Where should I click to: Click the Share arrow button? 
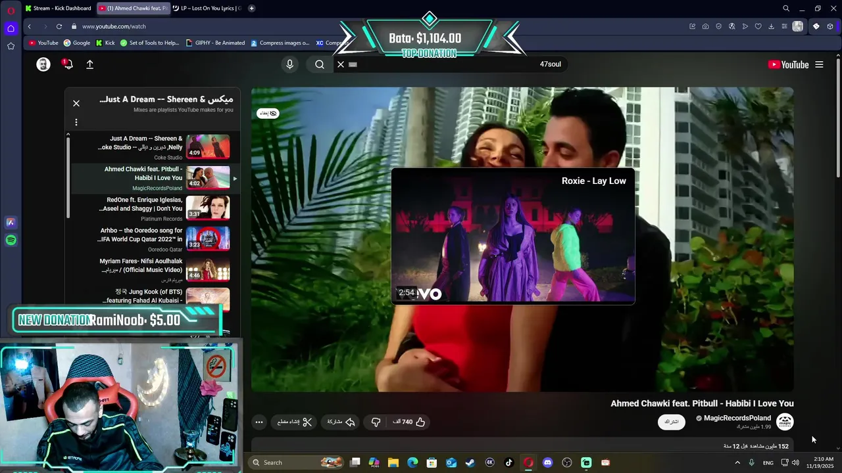point(341,422)
